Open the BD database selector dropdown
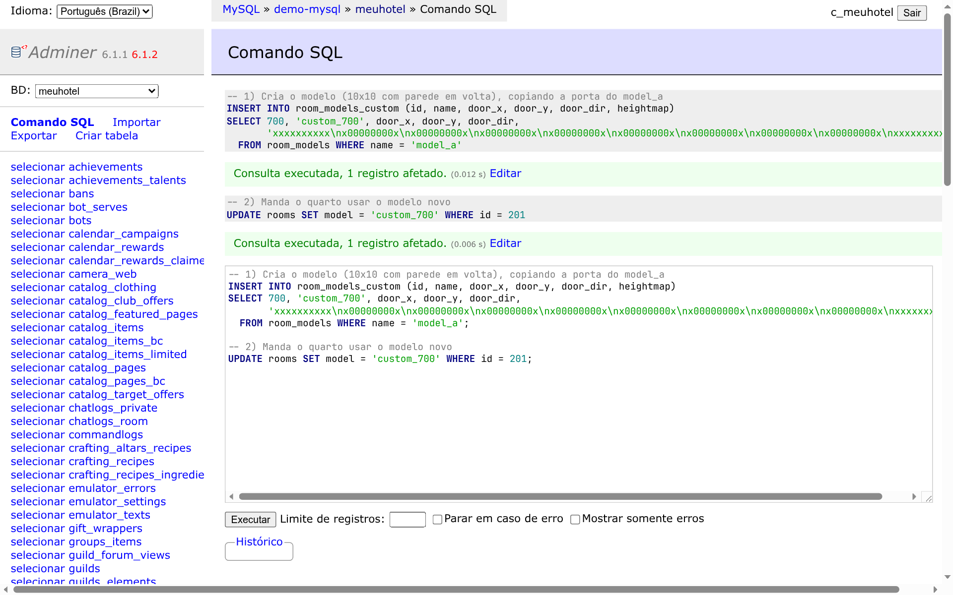Screen dimensions: 953x595 [x=97, y=91]
